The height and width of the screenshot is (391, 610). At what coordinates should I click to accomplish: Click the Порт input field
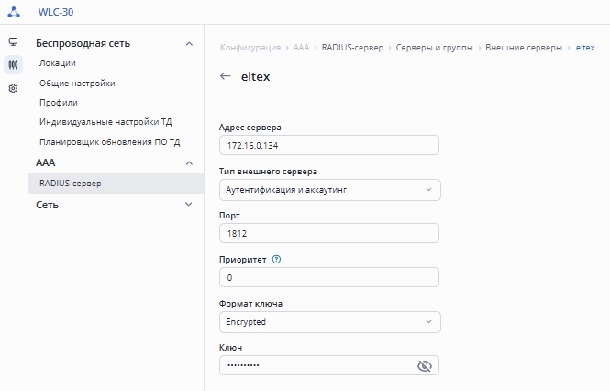330,234
